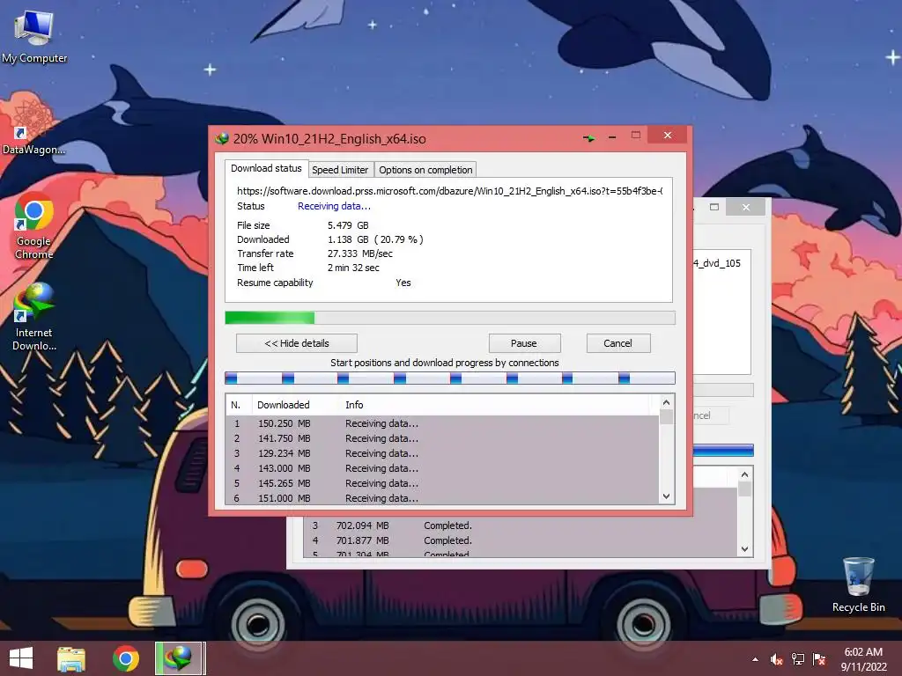902x676 pixels.
Task: Click the Windows Start button
Action: (x=21, y=658)
